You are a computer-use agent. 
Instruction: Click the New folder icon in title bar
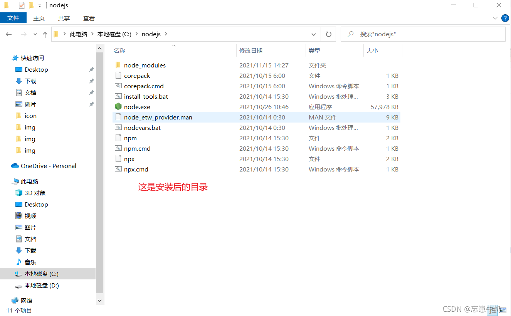point(31,5)
